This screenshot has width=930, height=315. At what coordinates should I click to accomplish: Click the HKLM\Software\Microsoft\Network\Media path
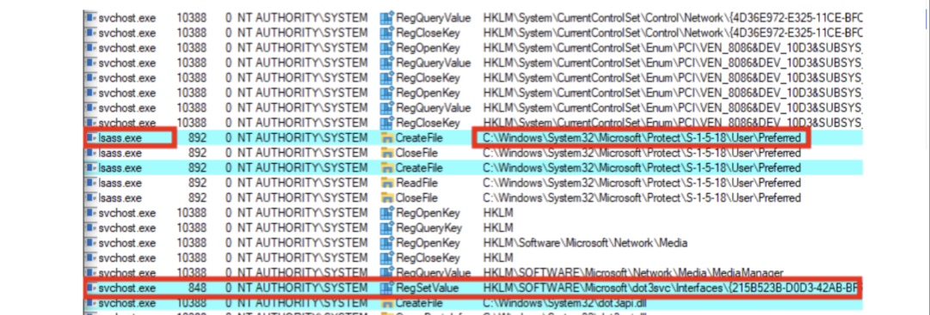click(585, 243)
